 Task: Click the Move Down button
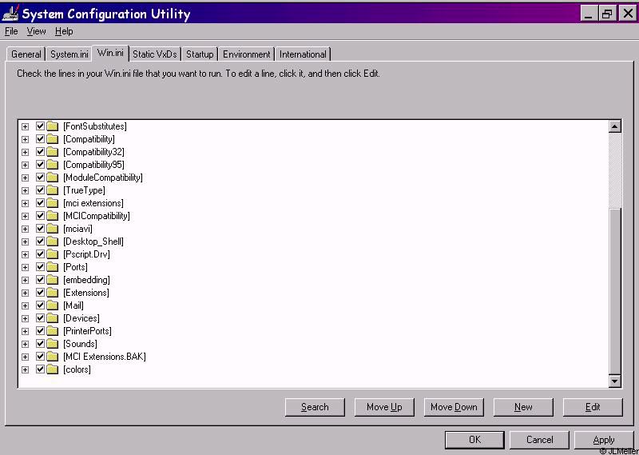coord(454,407)
